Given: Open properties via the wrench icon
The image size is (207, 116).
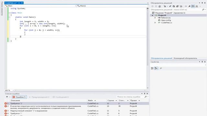Looking at the screenshot, I should click(x=190, y=6).
